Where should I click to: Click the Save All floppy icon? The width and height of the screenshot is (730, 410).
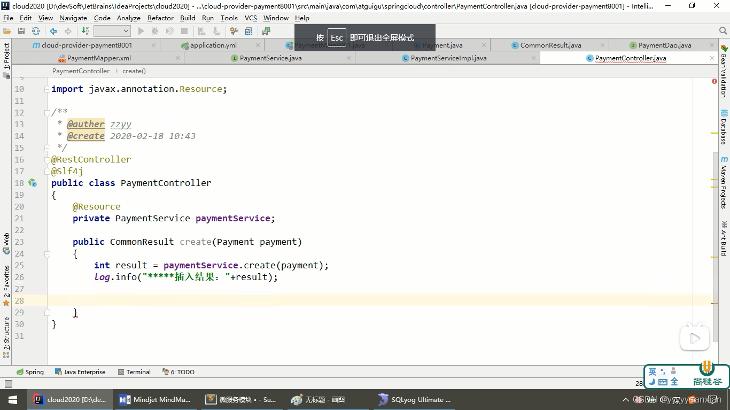coord(21,31)
